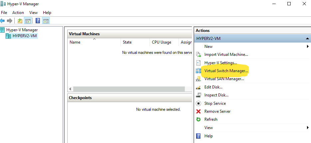
Task: Open Import Virtual Machine action
Action: tap(226, 55)
